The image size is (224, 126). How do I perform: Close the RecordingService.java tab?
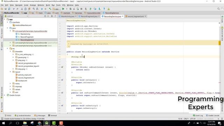(x=122, y=16)
